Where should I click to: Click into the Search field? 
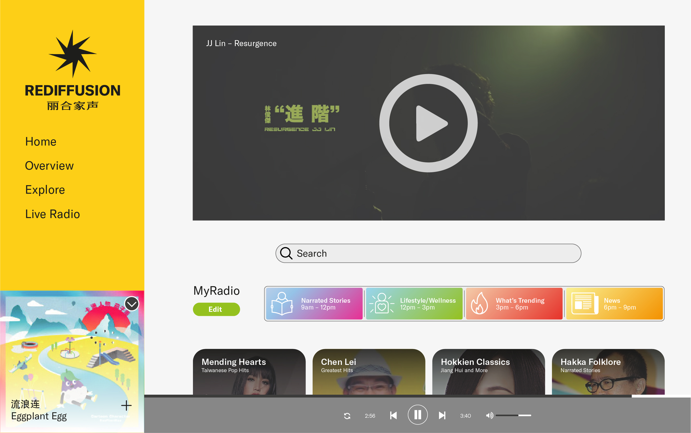428,253
